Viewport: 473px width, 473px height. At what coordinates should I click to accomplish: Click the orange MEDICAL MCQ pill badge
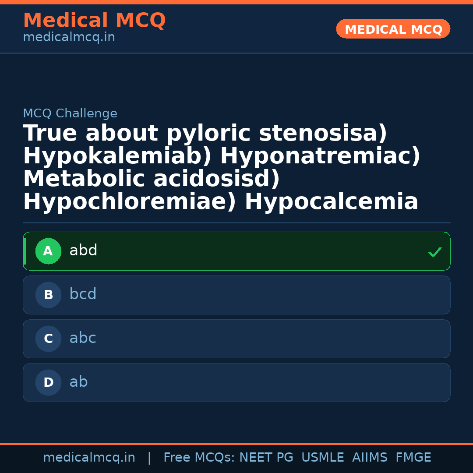tap(393, 29)
